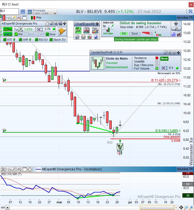Click the euro icon in AtExpert panel
194x210 pixels.
pos(56,24)
